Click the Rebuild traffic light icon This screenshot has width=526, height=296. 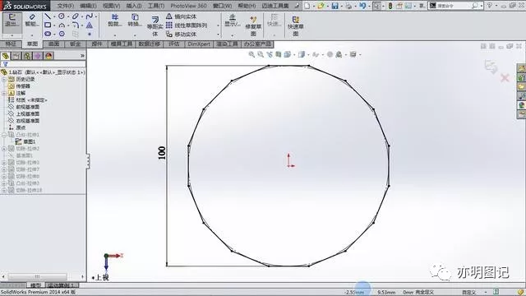click(x=390, y=6)
